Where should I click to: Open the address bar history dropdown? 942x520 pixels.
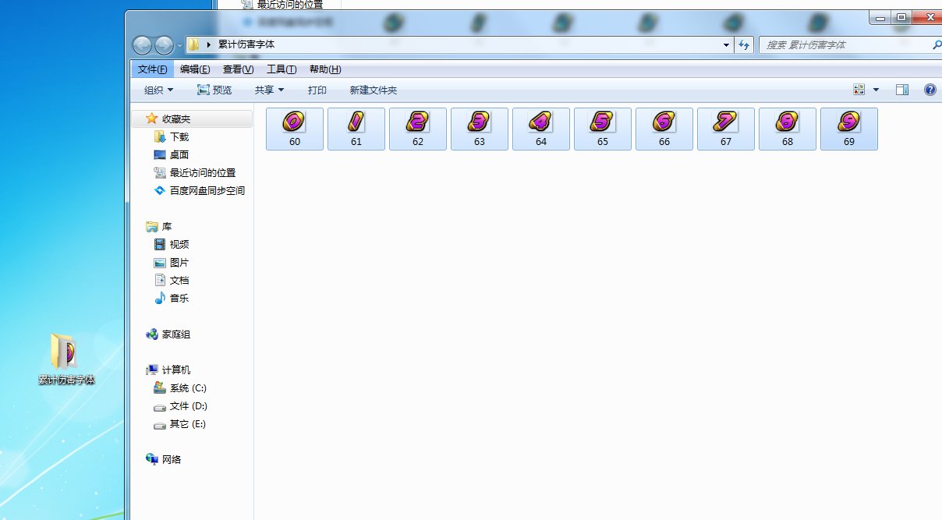pyautogui.click(x=727, y=45)
